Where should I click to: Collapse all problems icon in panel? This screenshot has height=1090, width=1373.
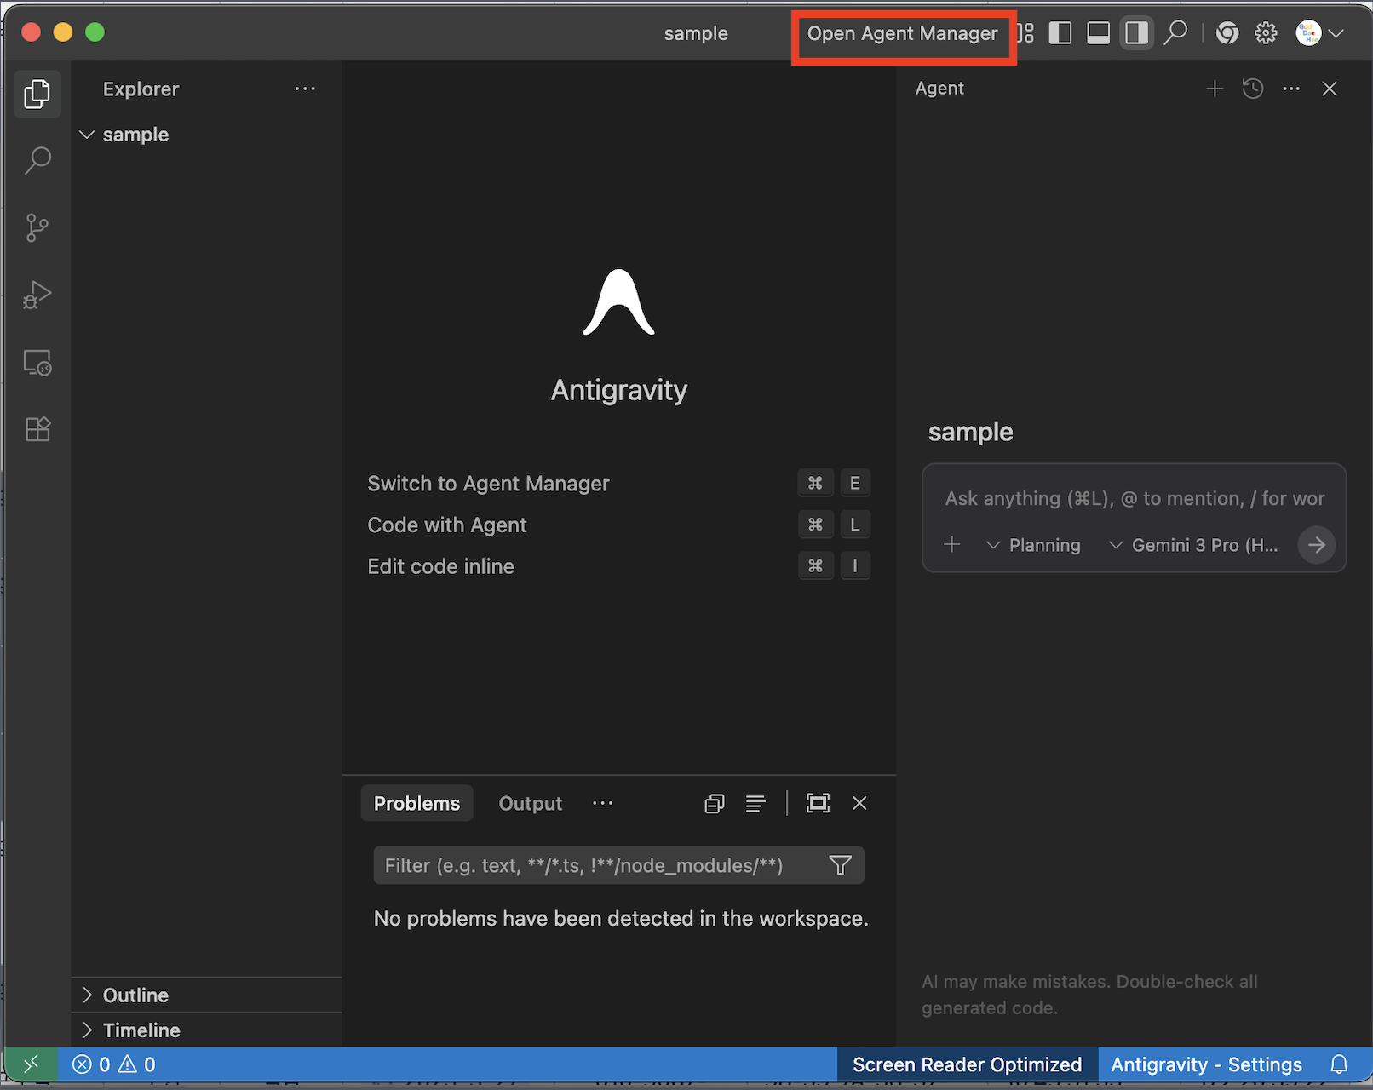(715, 803)
